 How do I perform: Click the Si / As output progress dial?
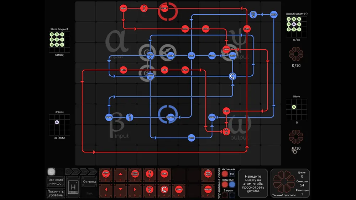pos(296,54)
